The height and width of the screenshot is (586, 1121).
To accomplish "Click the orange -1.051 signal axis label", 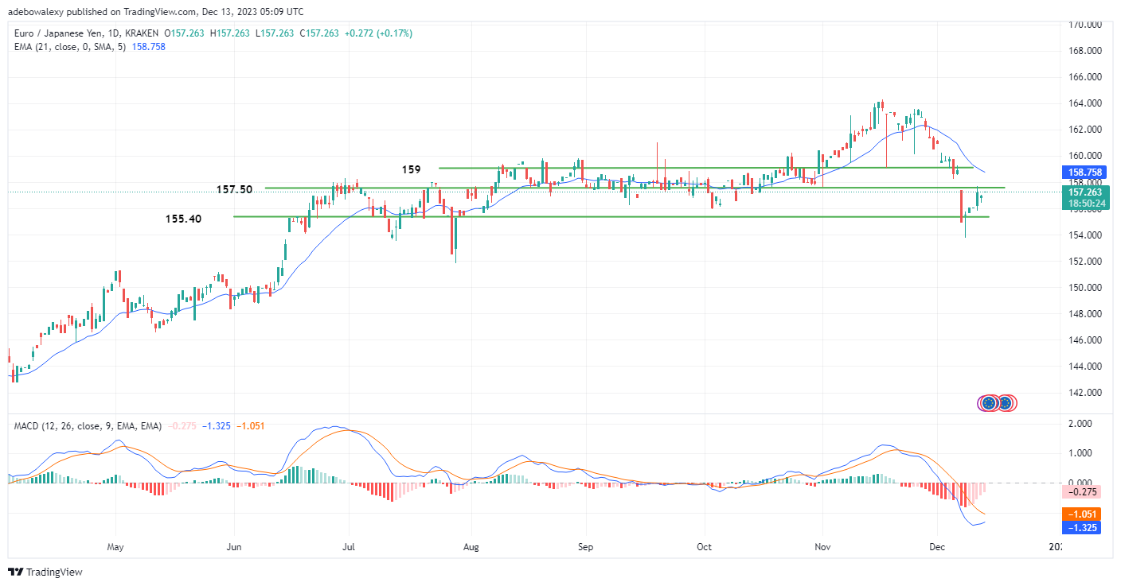I will coord(1083,514).
